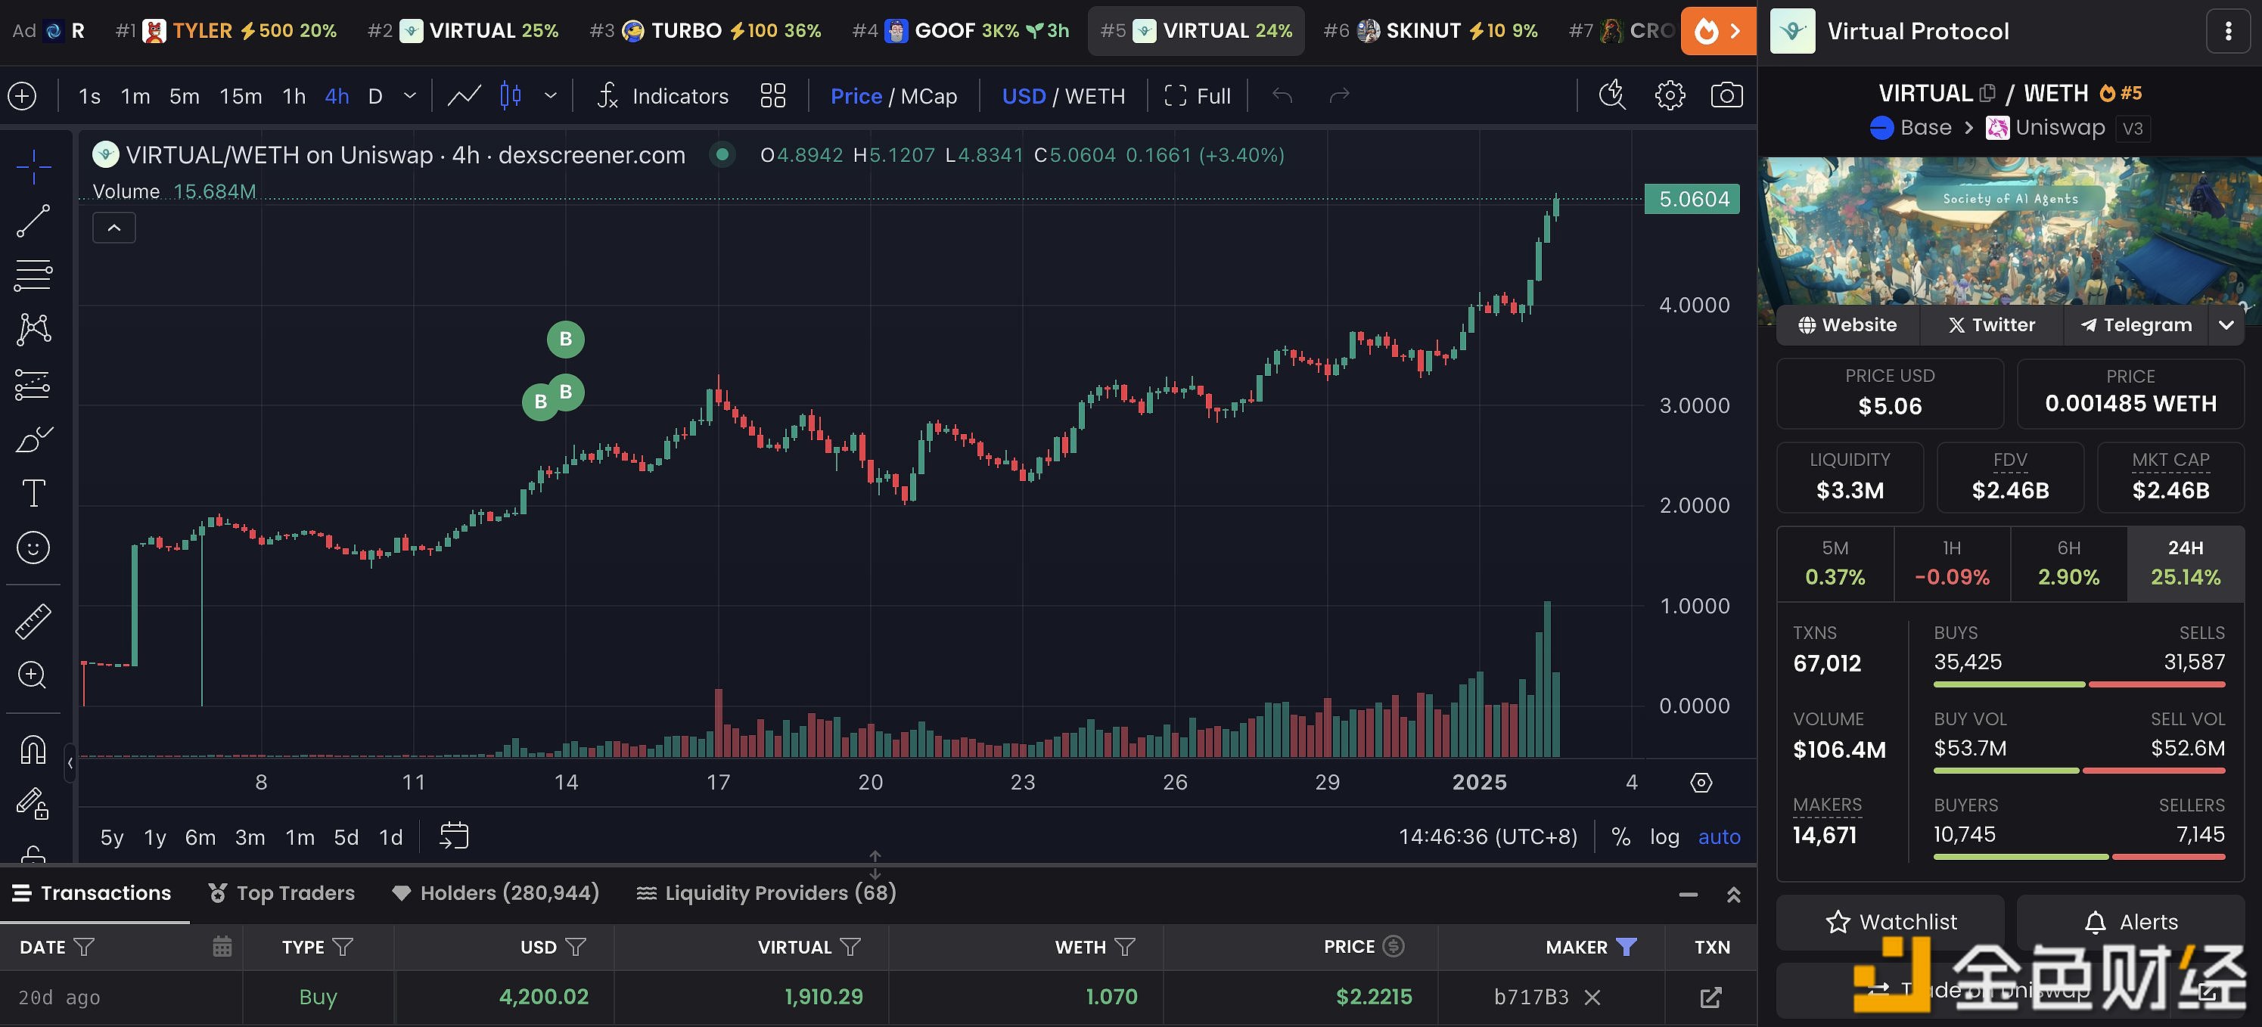The image size is (2262, 1027).
Task: Filter transactions by VIRTUAL amount funnel
Action: [850, 947]
